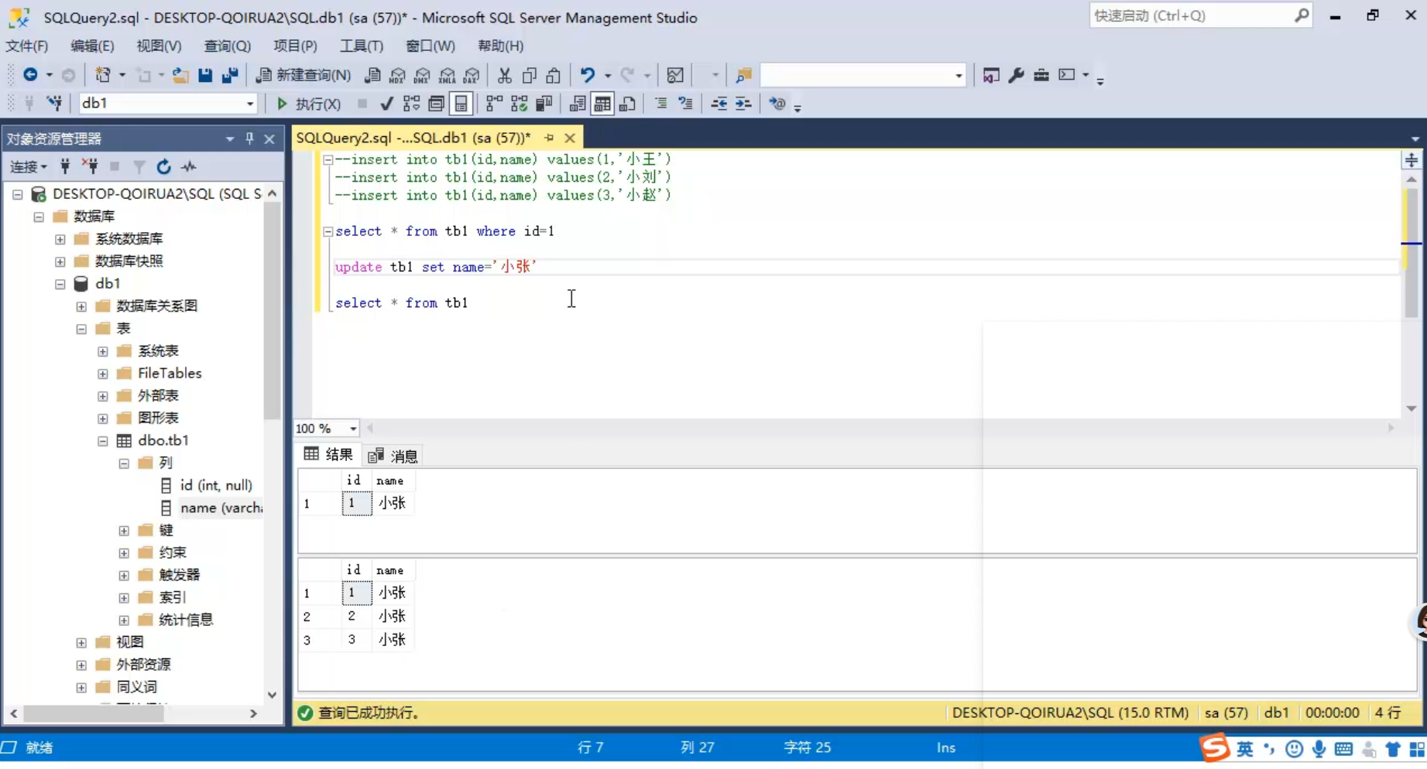The image size is (1427, 769).
Task: Cut selection with the scissors icon
Action: pyautogui.click(x=505, y=75)
